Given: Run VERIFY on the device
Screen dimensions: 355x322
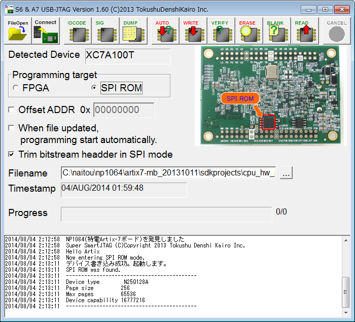Looking at the screenshot, I should 221,31.
